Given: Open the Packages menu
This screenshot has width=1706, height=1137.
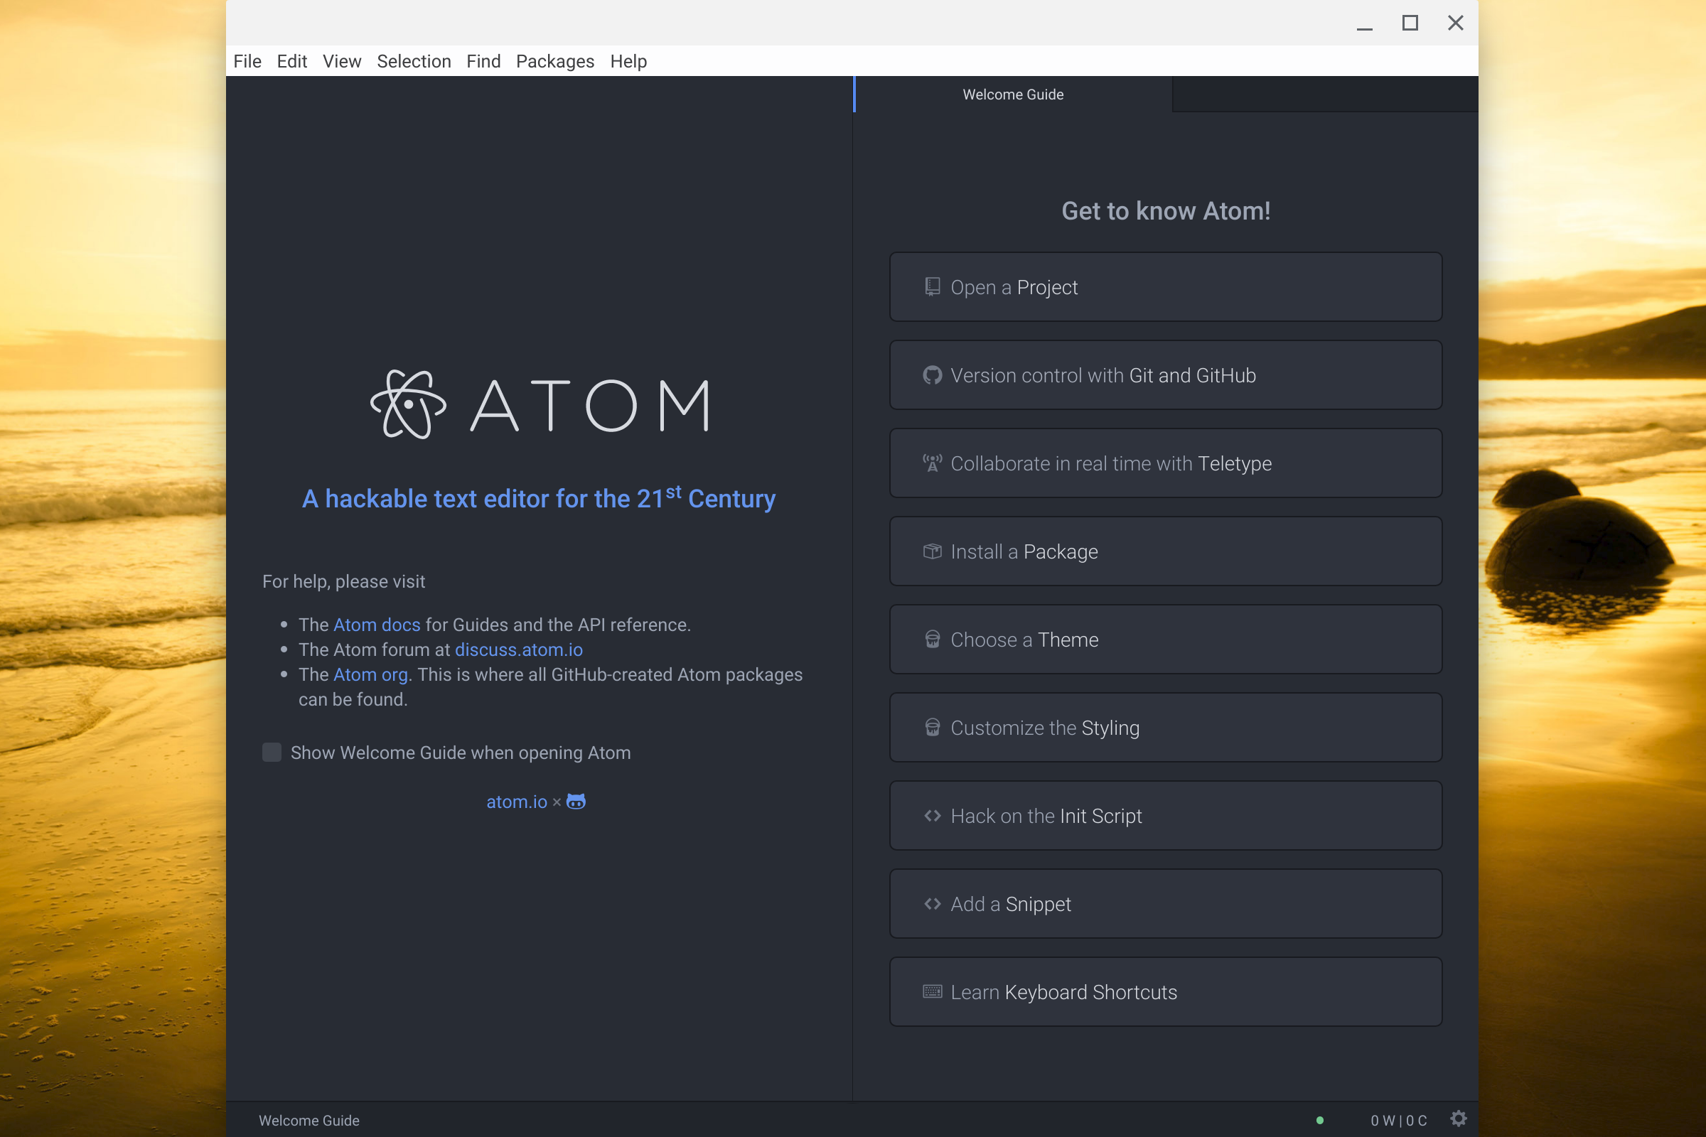Looking at the screenshot, I should coord(555,61).
